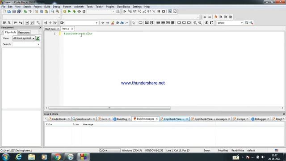Start the debugger with Debug/Continue icon
Viewport: 286px width, 161px height.
coord(125,12)
